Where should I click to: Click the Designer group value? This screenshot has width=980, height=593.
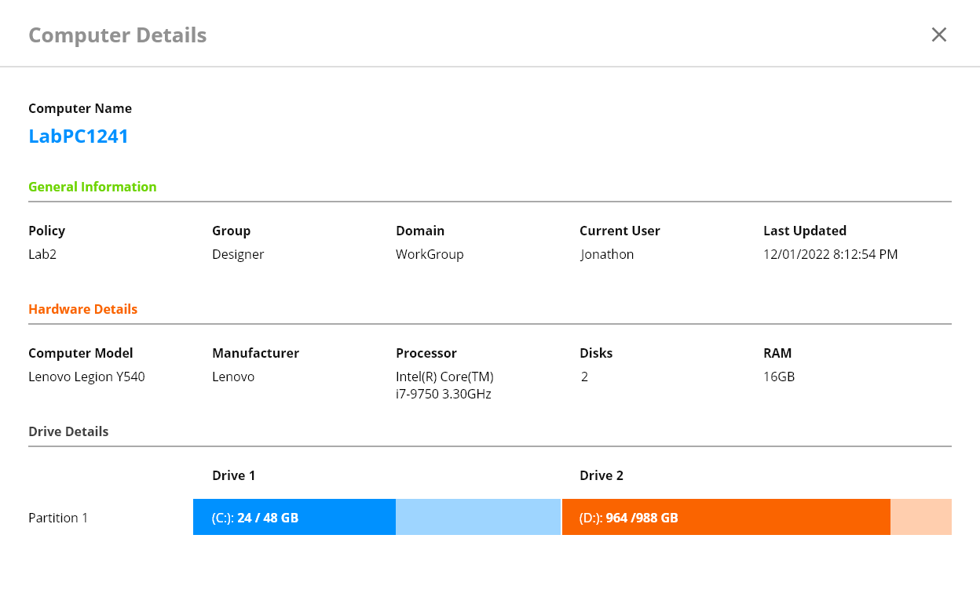tap(238, 254)
